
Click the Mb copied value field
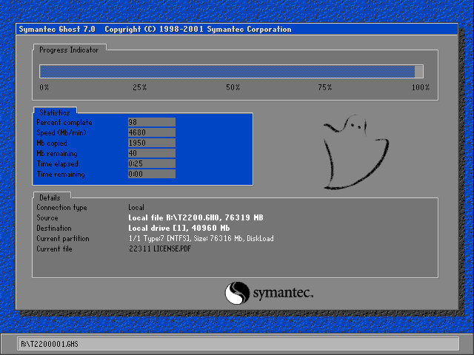[151, 143]
